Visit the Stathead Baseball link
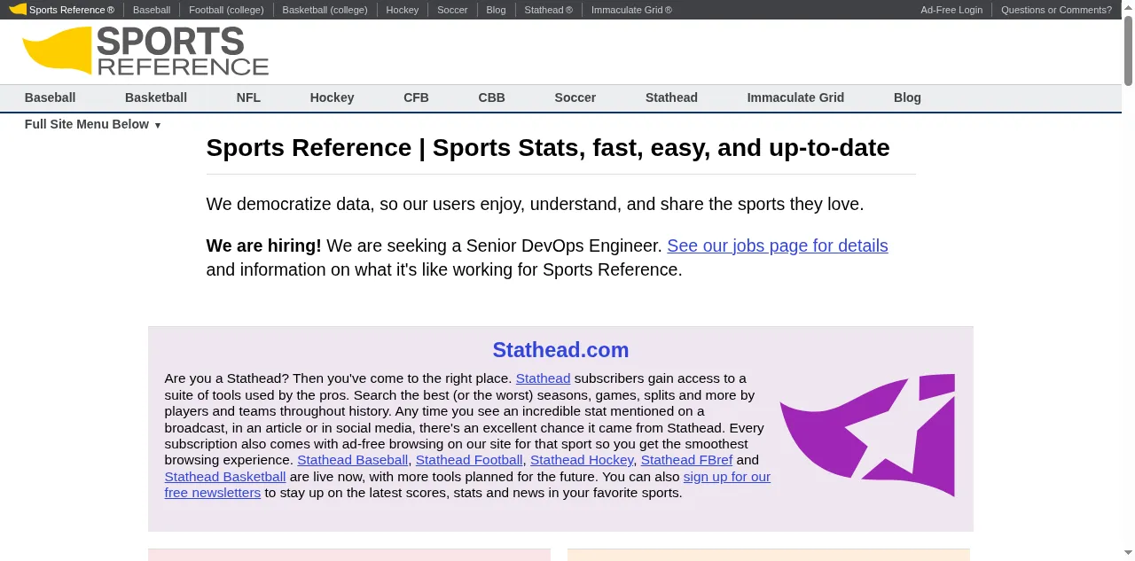Screen dimensions: 1135x561 point(352,460)
